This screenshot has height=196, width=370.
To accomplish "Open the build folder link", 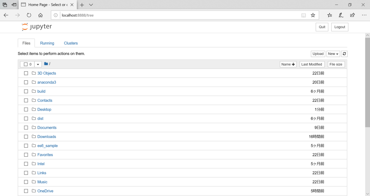I will click(x=41, y=91).
